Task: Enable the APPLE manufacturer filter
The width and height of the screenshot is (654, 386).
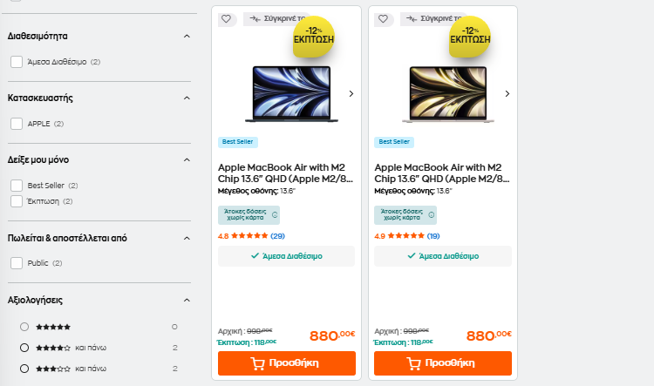Action: click(x=17, y=124)
